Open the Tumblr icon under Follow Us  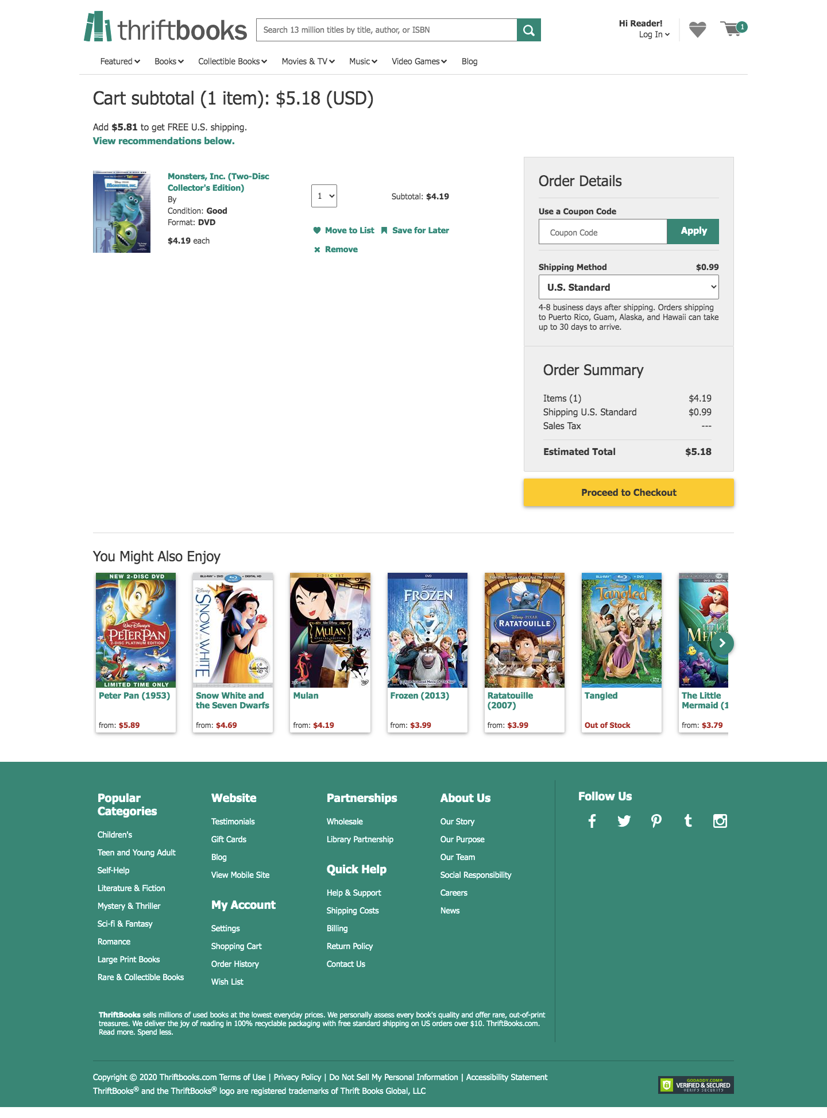pos(688,821)
